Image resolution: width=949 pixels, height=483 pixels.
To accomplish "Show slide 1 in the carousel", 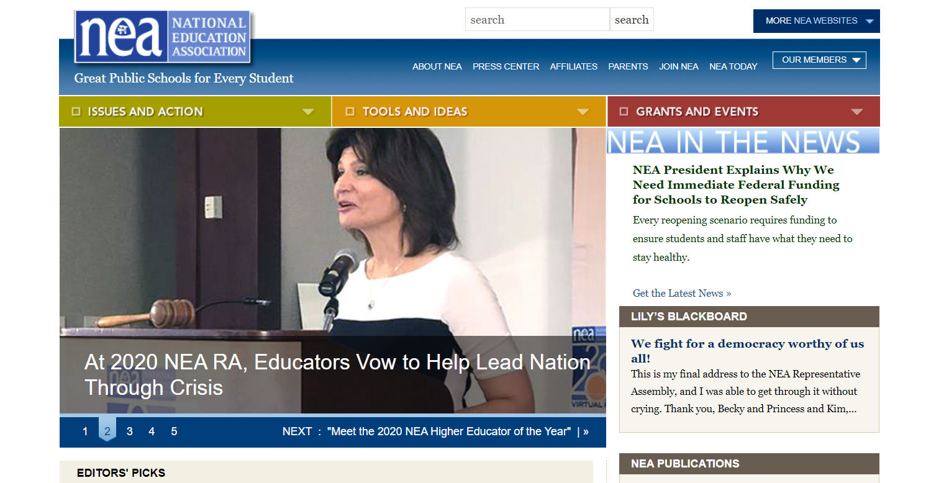I will pos(85,431).
